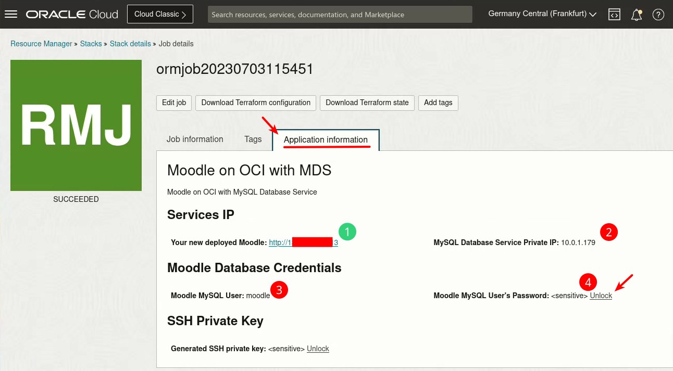
Task: Switch to the Tags tab
Action: pos(253,139)
